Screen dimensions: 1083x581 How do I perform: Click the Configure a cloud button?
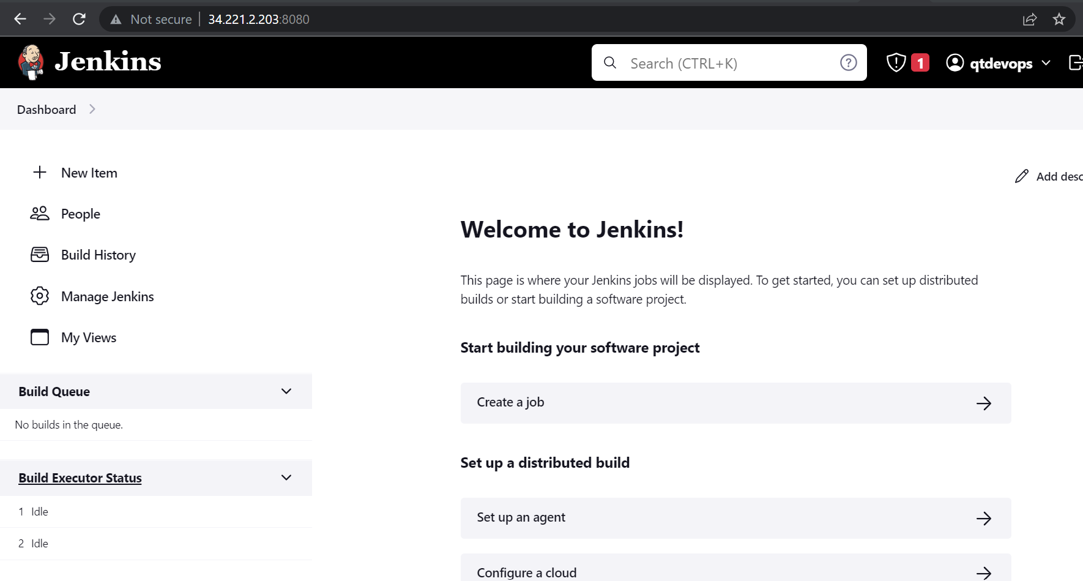click(735, 568)
